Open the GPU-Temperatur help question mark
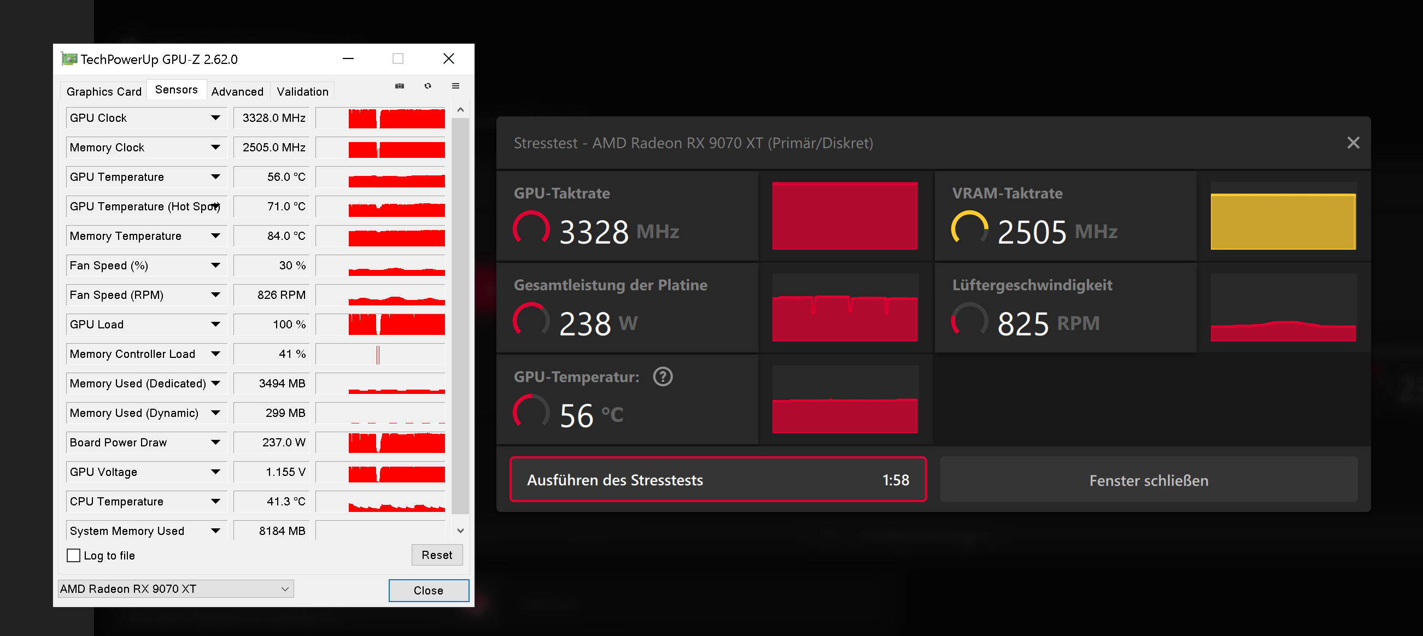Screen dimensions: 1423x636 tap(663, 376)
